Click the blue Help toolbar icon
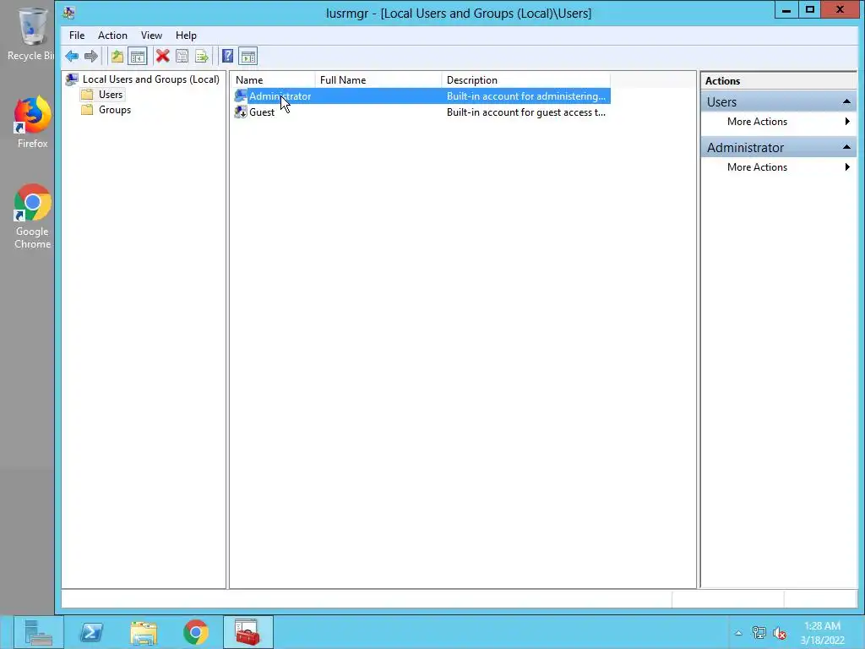This screenshot has width=865, height=649. click(x=227, y=56)
